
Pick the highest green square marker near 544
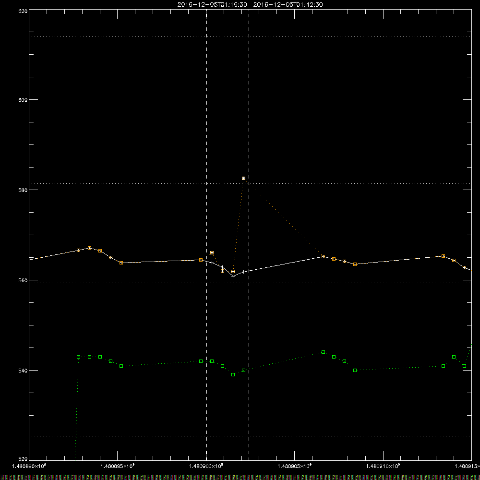[x=323, y=352]
